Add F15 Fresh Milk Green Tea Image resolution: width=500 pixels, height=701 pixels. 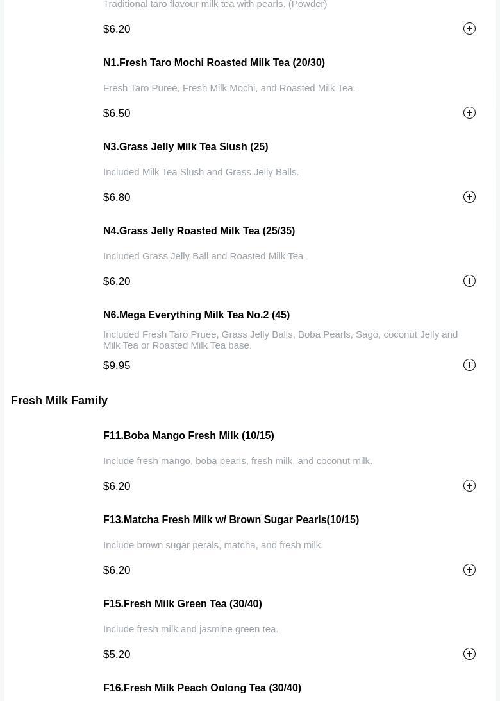tap(469, 654)
